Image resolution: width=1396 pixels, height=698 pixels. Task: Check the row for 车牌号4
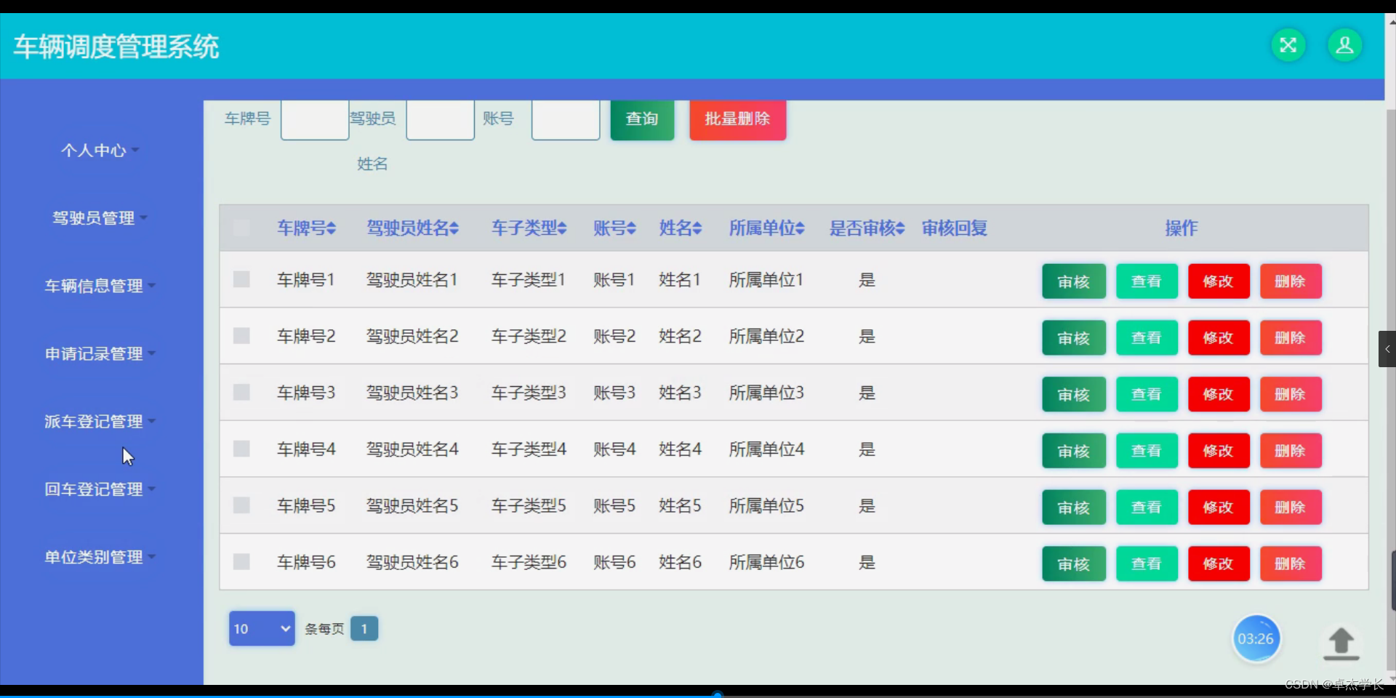pyautogui.click(x=241, y=449)
